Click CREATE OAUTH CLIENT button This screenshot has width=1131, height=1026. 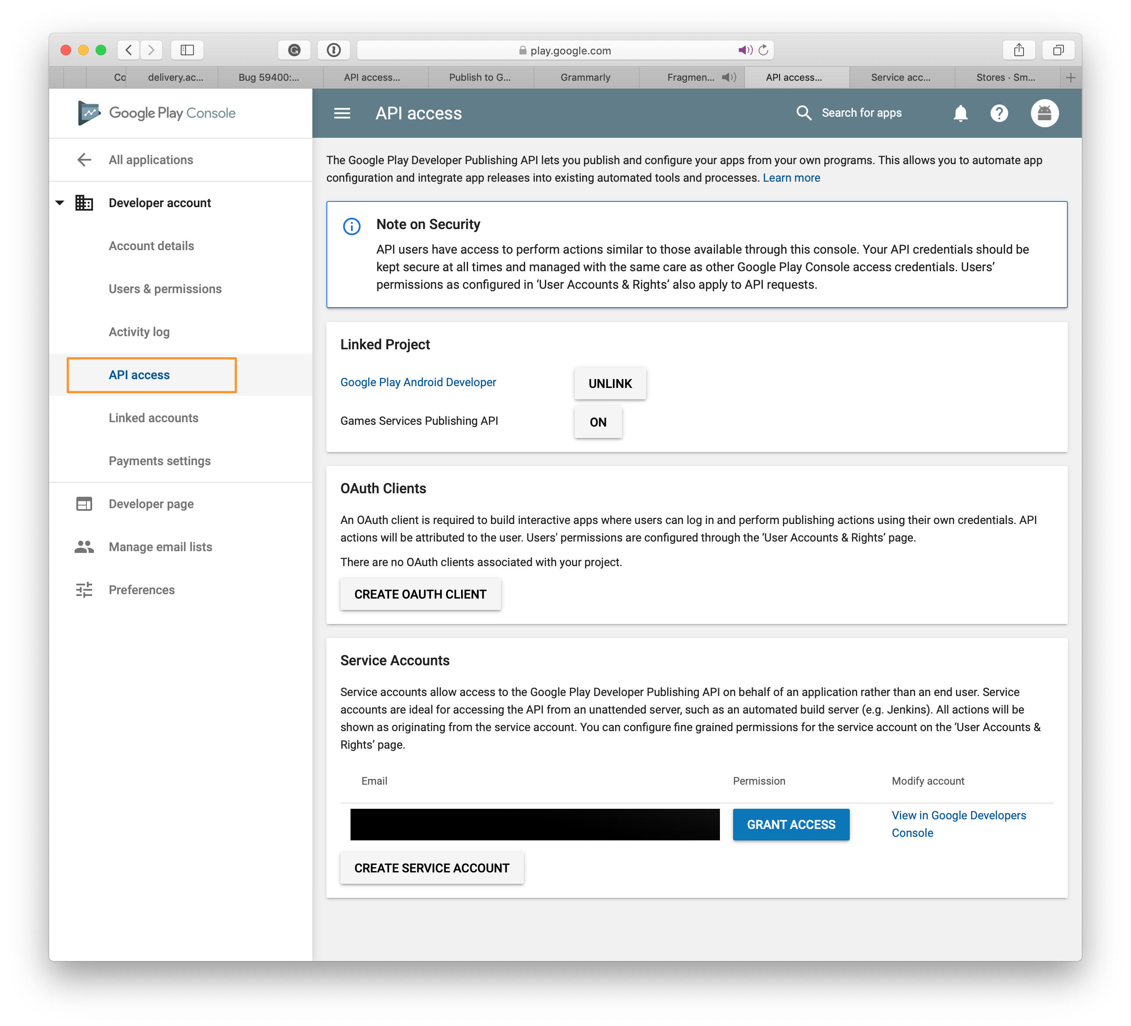click(420, 593)
